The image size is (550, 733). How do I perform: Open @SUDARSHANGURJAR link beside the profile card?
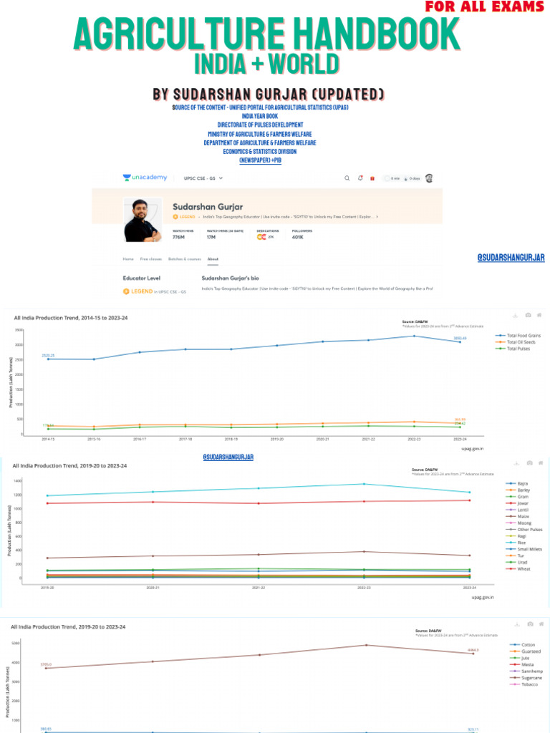pyautogui.click(x=511, y=258)
